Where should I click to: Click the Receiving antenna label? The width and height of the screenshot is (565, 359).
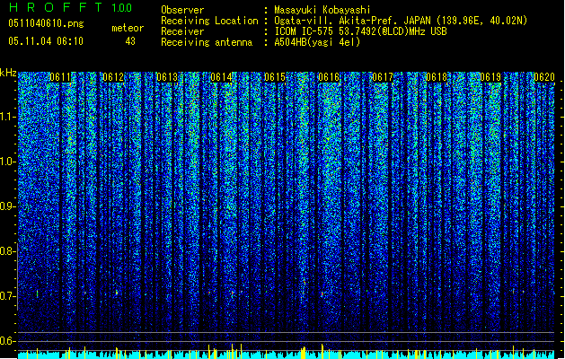pos(207,42)
